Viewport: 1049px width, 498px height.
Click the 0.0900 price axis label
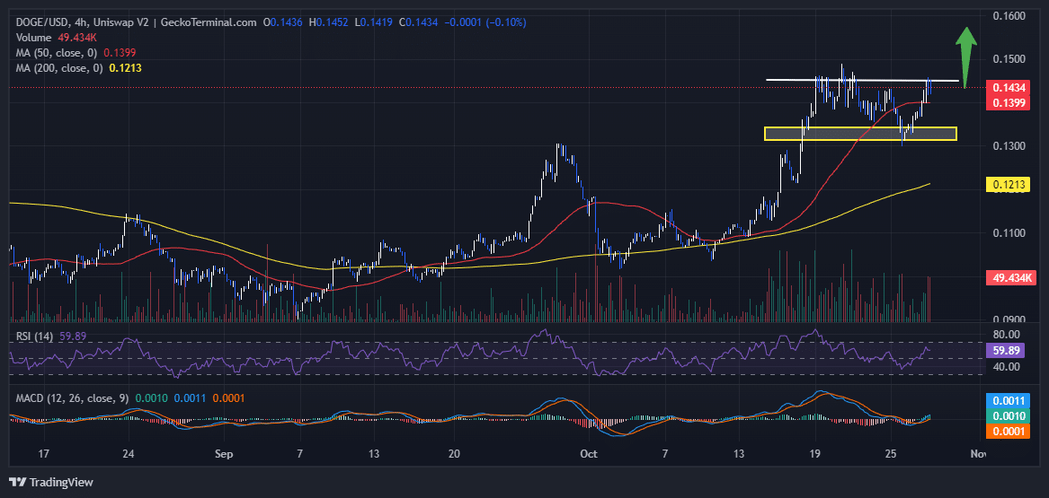point(1009,319)
